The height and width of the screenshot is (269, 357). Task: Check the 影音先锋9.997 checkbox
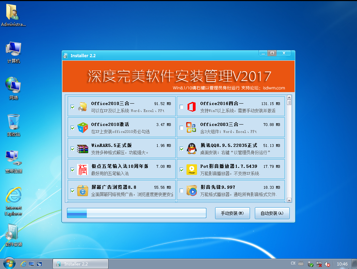pyautogui.click(x=181, y=190)
